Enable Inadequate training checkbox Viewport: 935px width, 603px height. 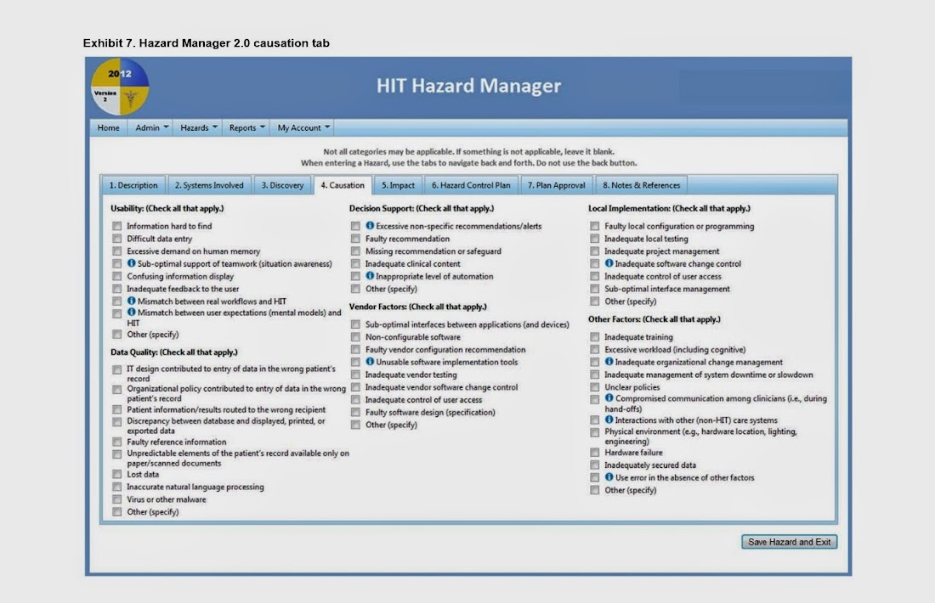click(x=594, y=337)
